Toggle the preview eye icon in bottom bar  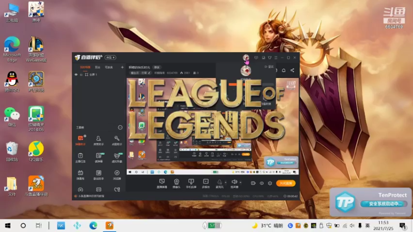pos(262,183)
